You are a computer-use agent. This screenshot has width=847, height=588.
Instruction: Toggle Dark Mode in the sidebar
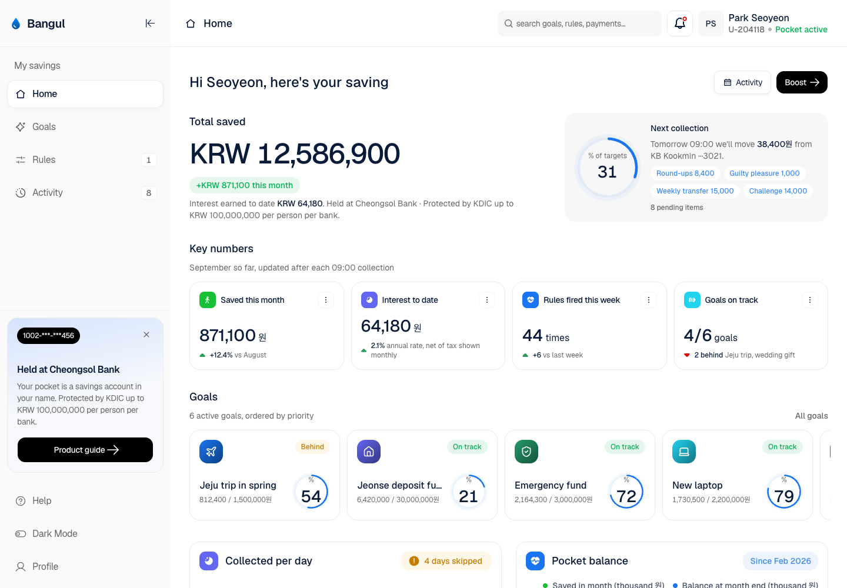coord(85,534)
